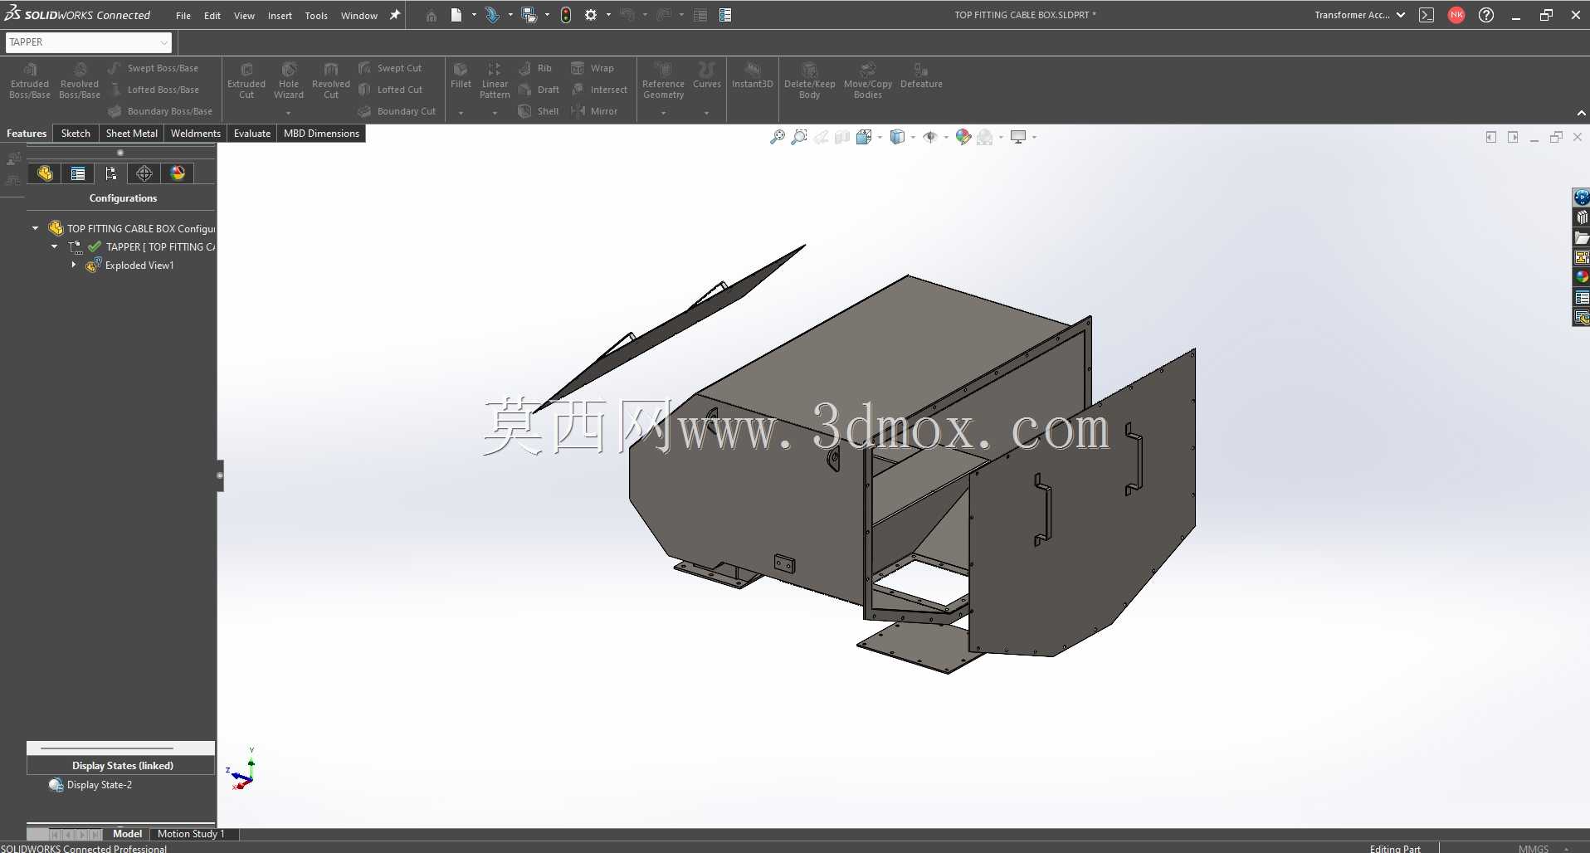Open the DimXpertManager crosshair tab
Viewport: 1590px width, 853px height.
pyautogui.click(x=144, y=173)
